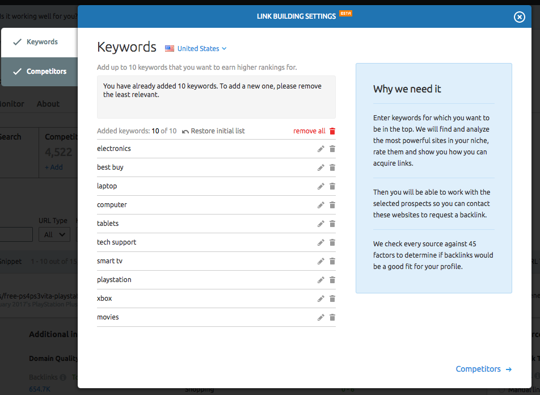Click the search input field in background
The image size is (540, 395).
[16, 235]
